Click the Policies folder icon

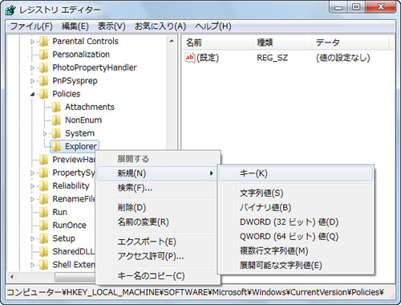(43, 94)
